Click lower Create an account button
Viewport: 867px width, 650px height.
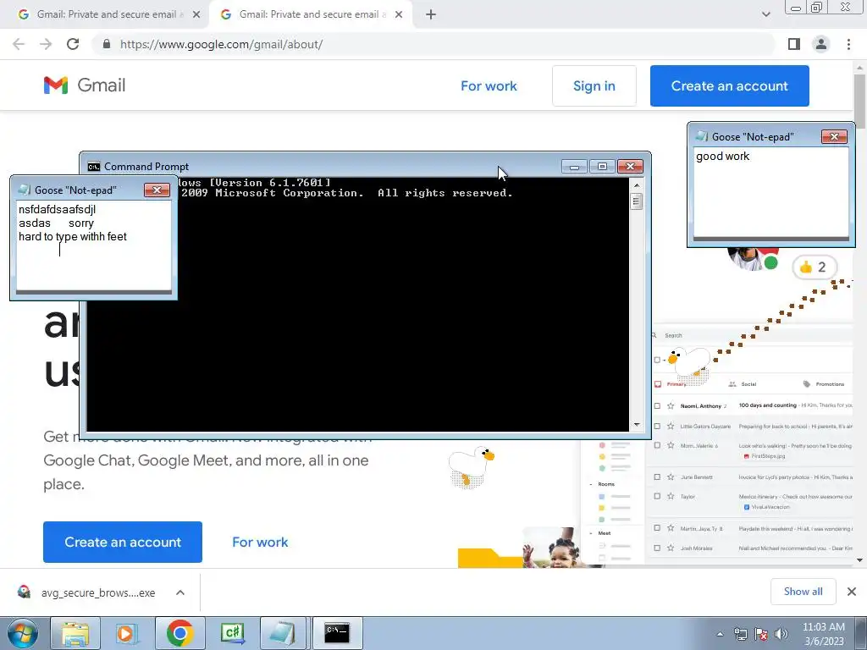(123, 542)
